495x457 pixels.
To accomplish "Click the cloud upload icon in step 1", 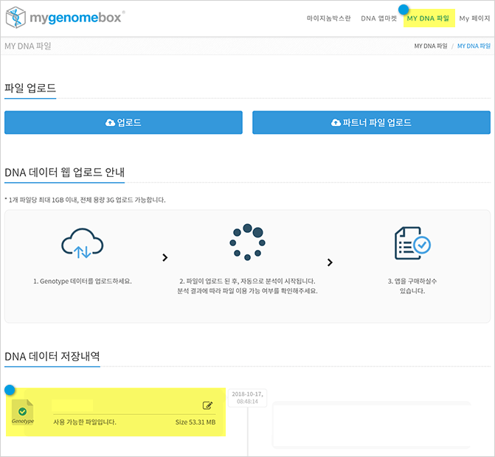I will pos(82,243).
